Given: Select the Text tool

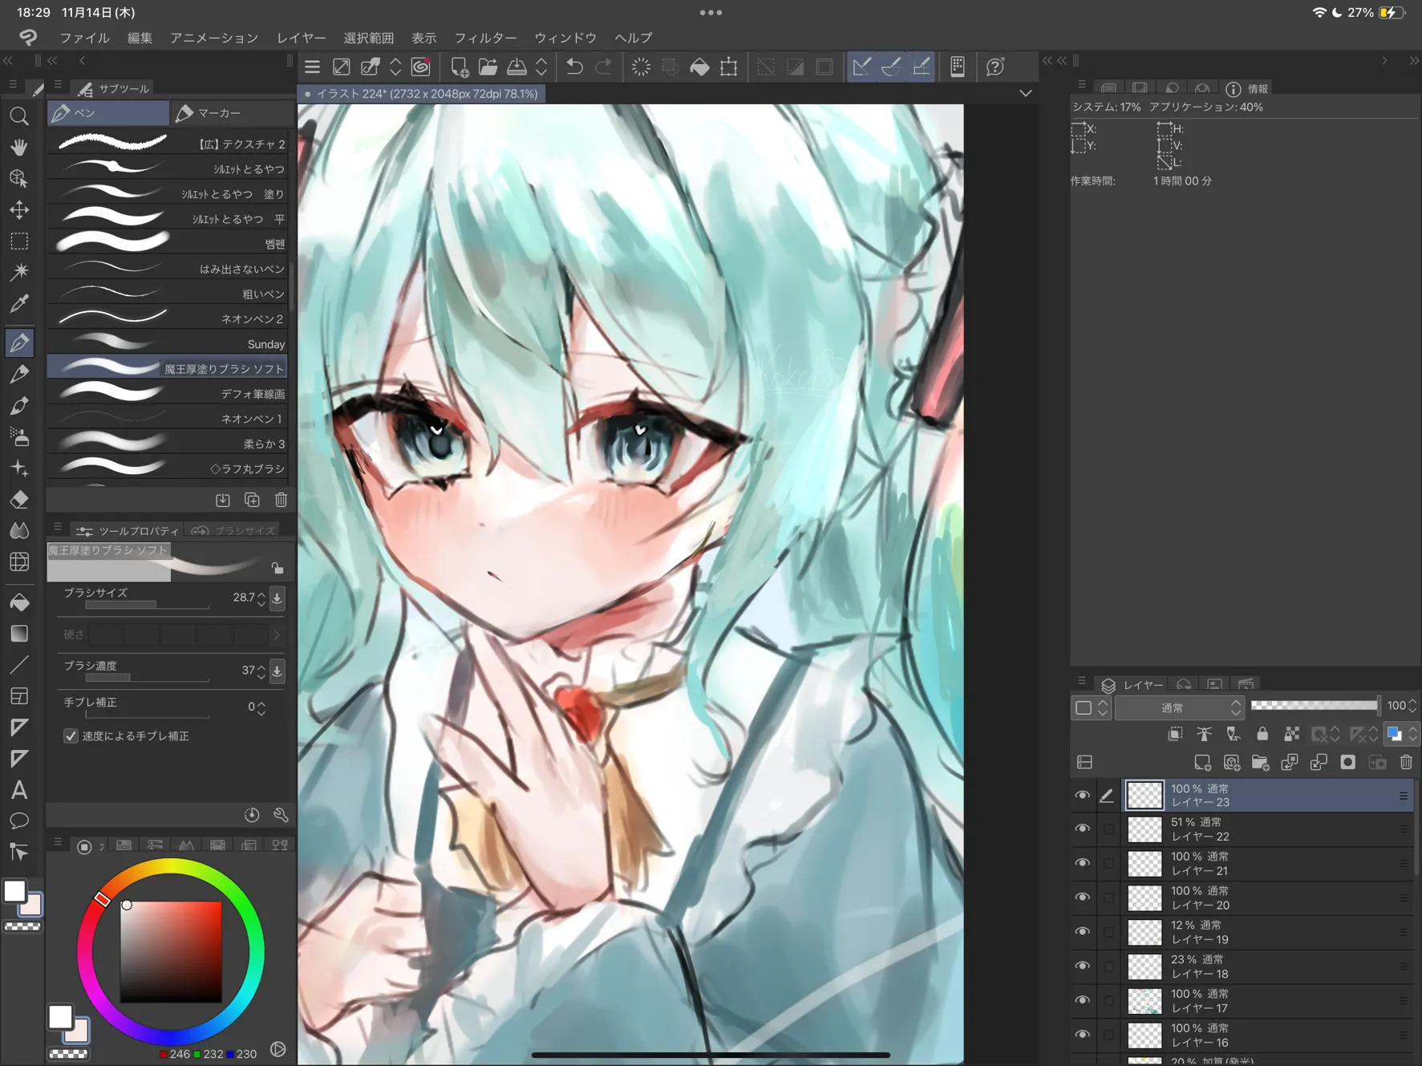Looking at the screenshot, I should (x=18, y=790).
